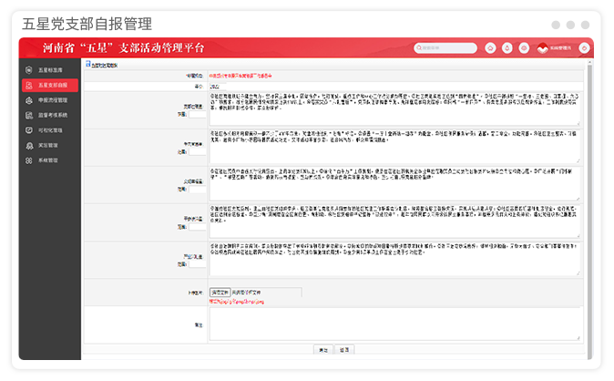Click the rightmost circular header icon

click(584, 48)
